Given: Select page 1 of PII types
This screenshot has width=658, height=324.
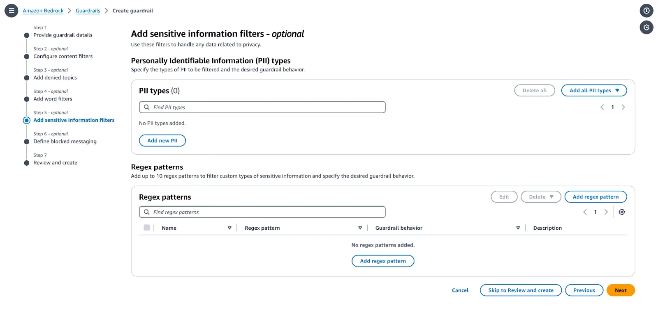Looking at the screenshot, I should pyautogui.click(x=612, y=107).
